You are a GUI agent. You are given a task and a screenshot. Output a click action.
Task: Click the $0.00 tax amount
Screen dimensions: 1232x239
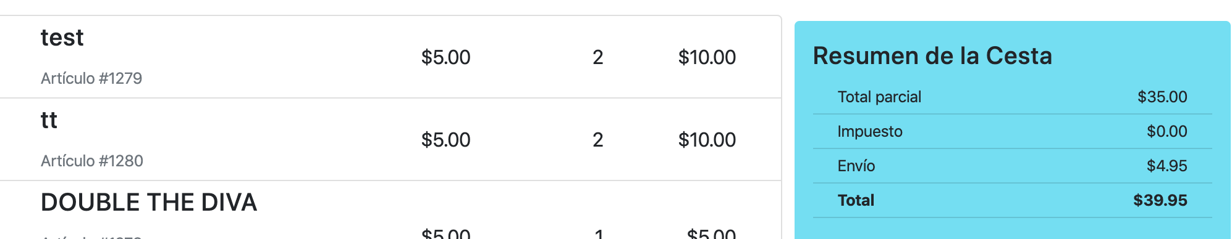point(1167,131)
